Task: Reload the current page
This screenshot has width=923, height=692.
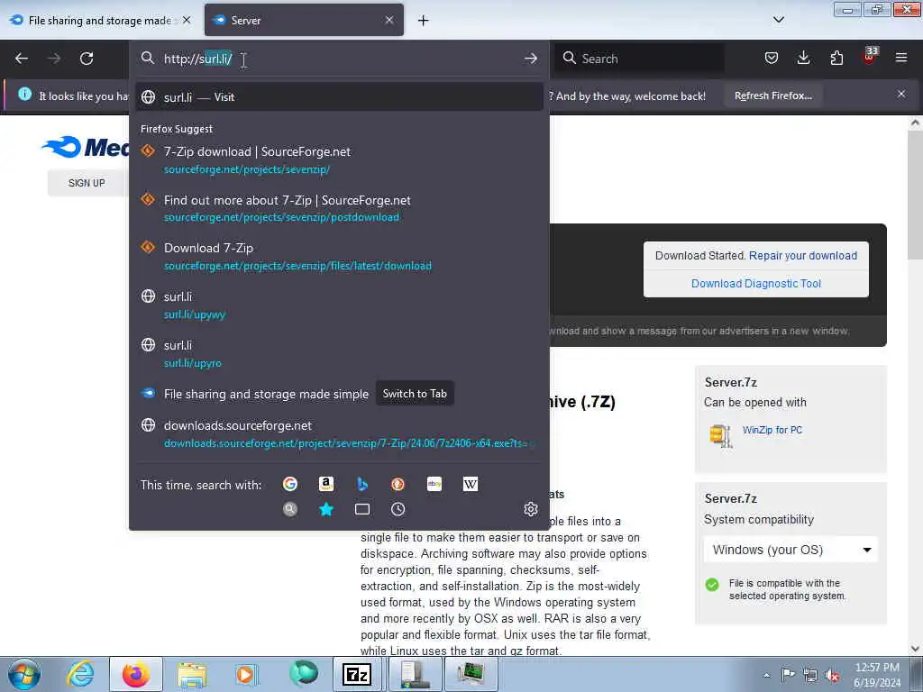Action: tap(87, 59)
